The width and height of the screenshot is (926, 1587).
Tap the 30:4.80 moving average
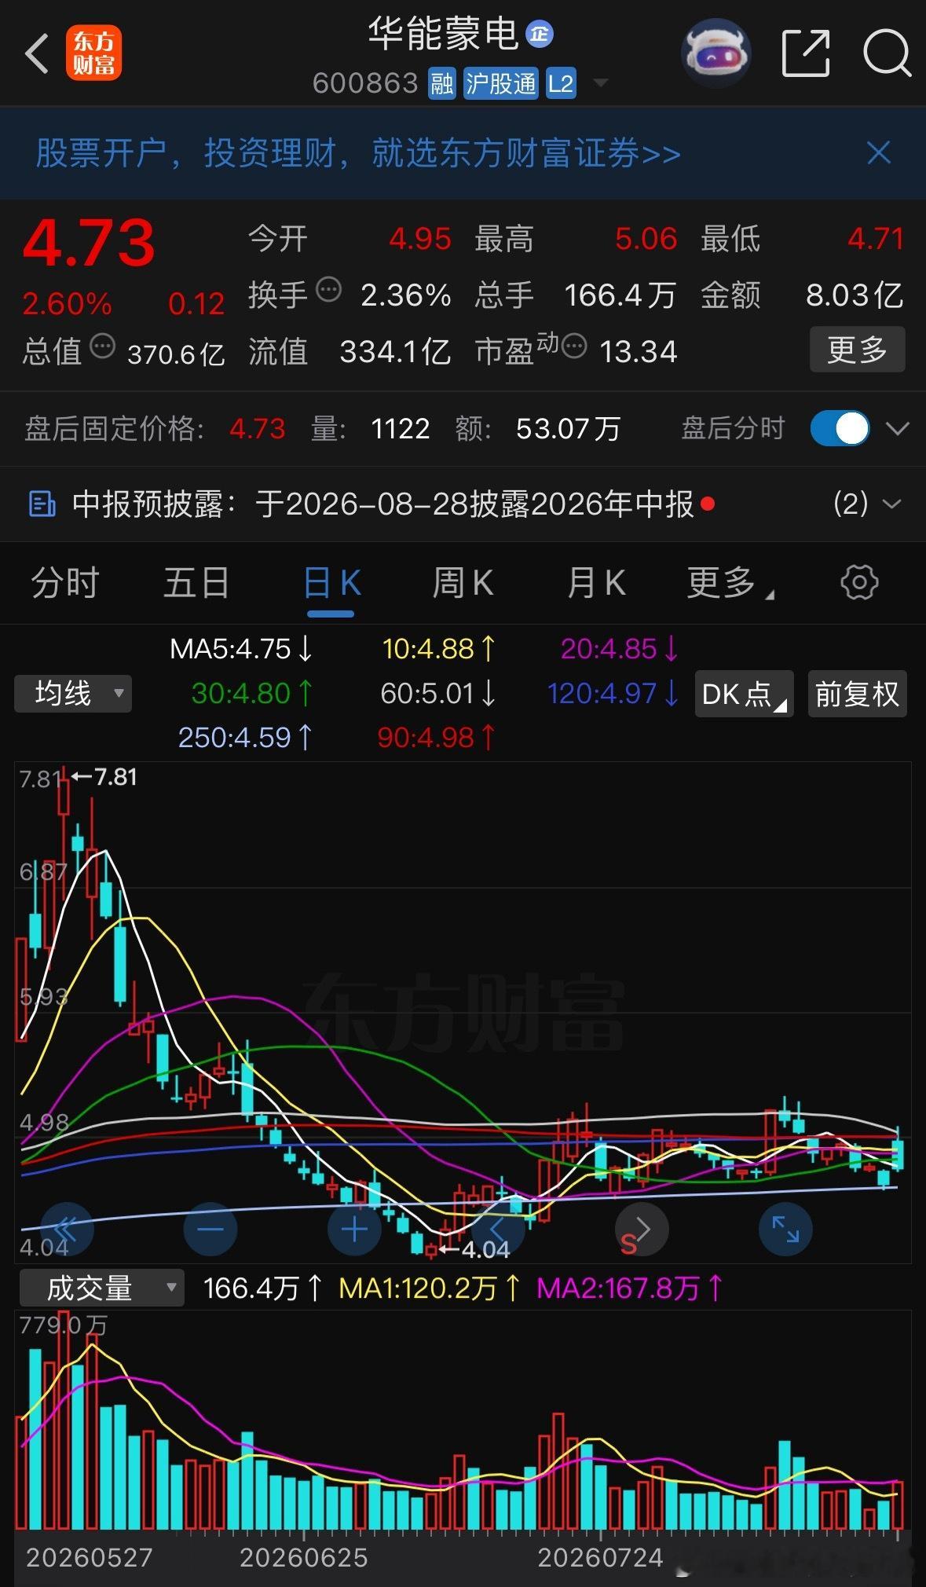252,694
